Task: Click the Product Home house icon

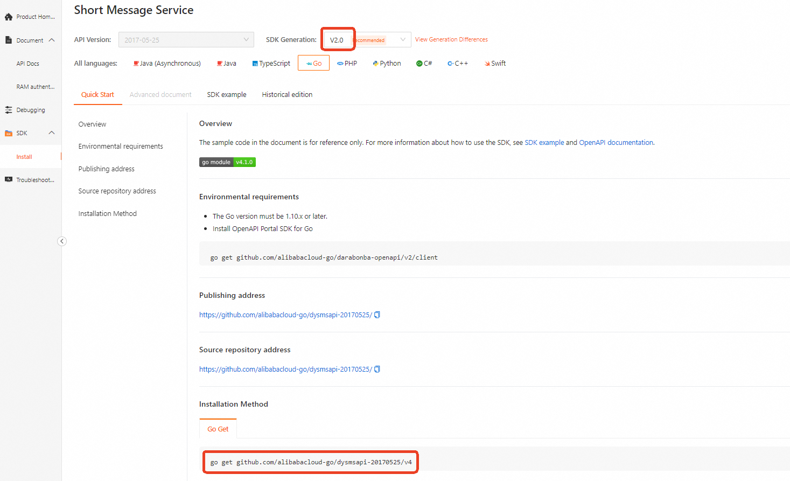Action: click(x=9, y=17)
